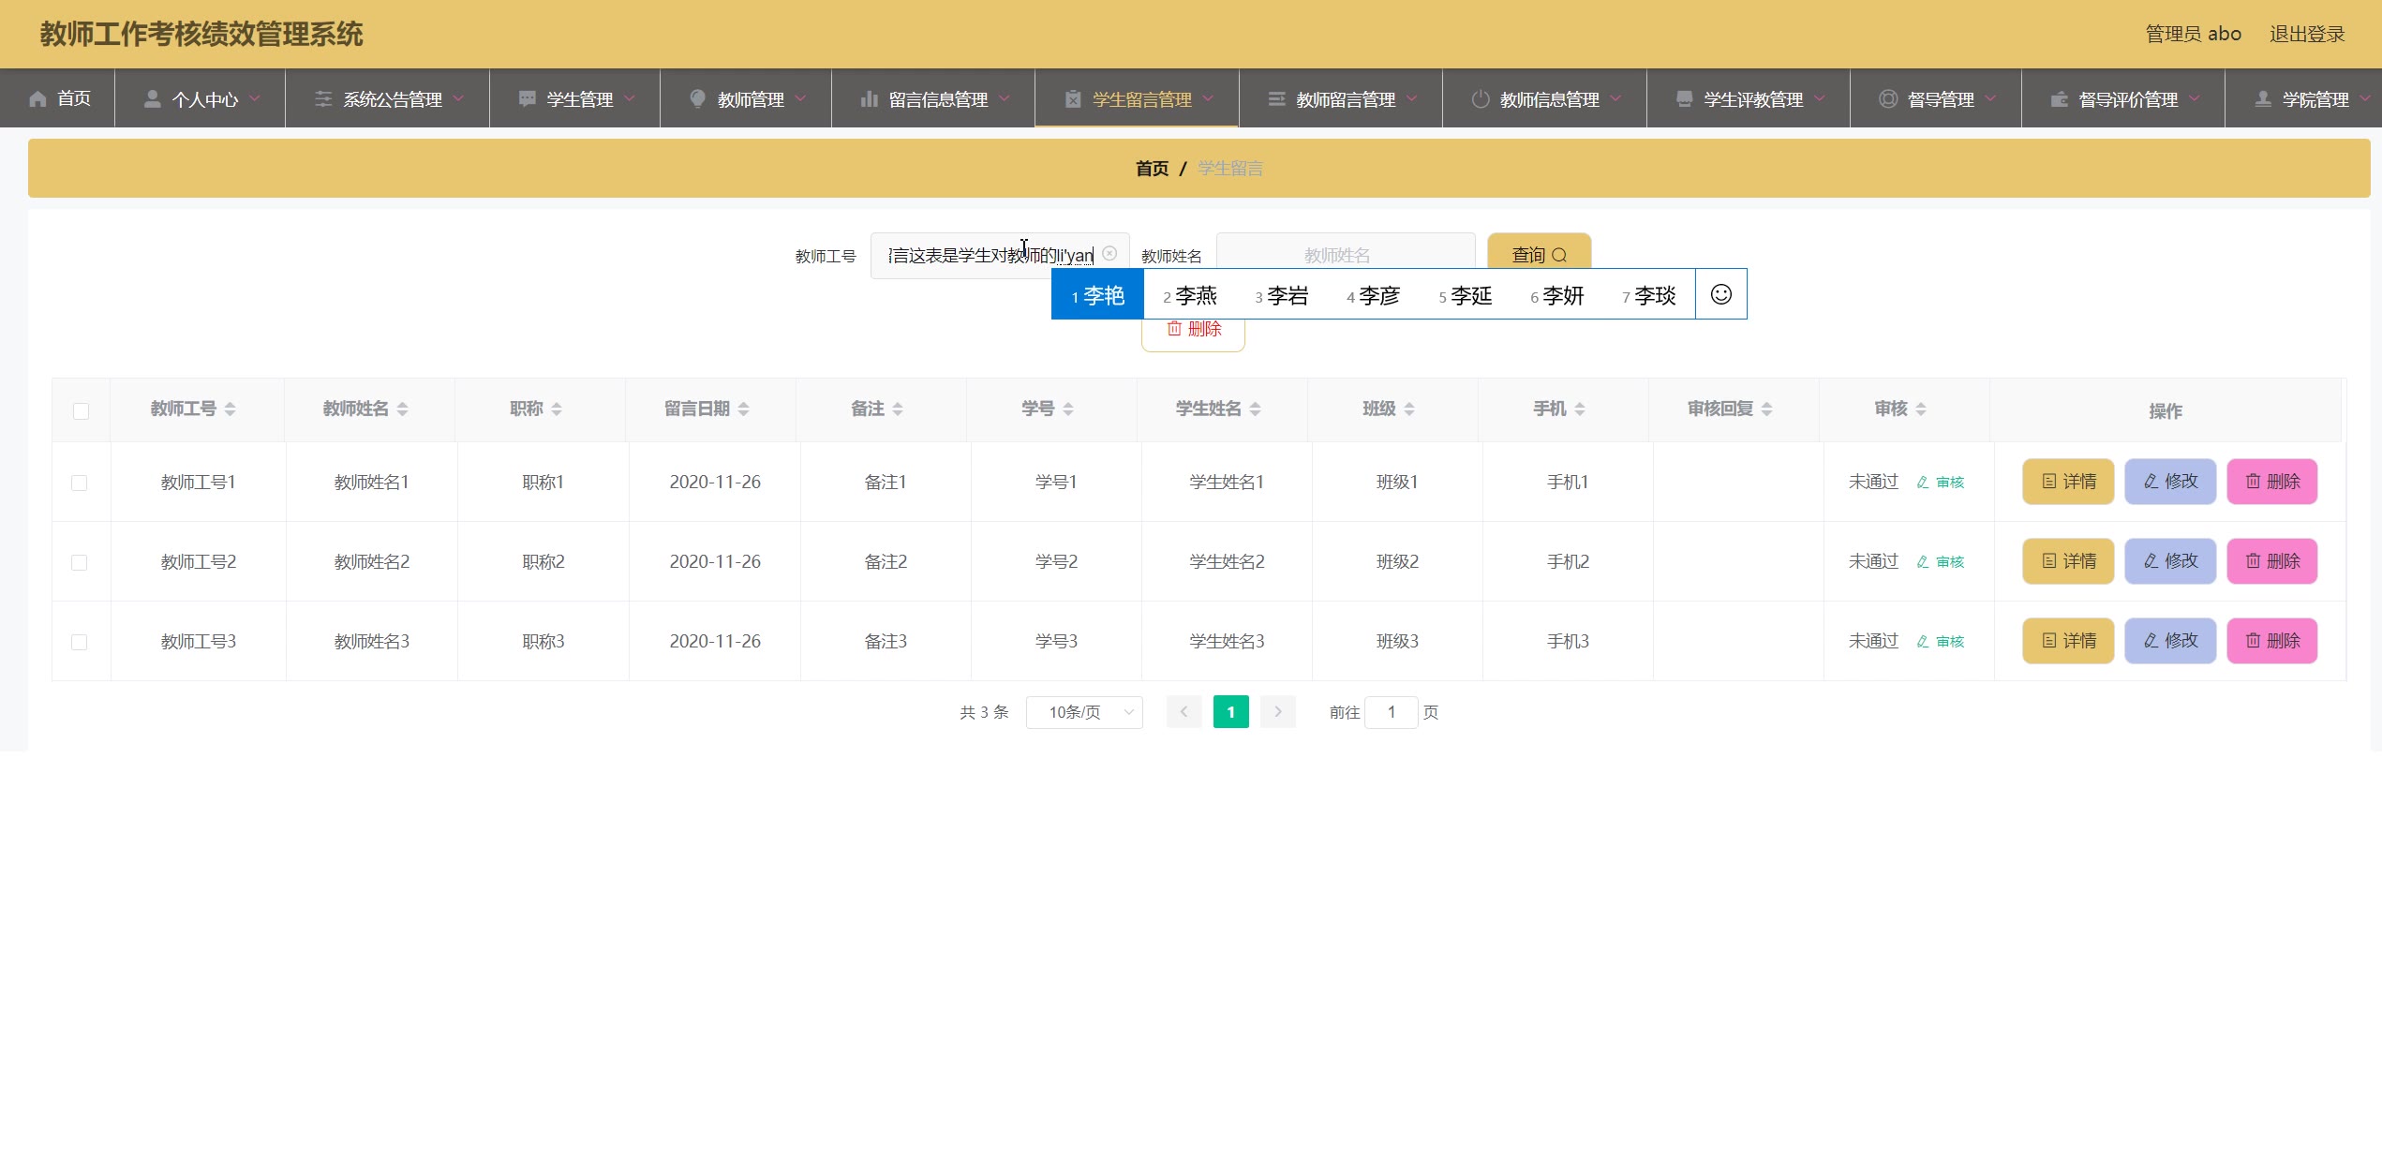Click the wallet icon beside 督导评价管理
The image size is (2382, 1175).
click(2060, 98)
